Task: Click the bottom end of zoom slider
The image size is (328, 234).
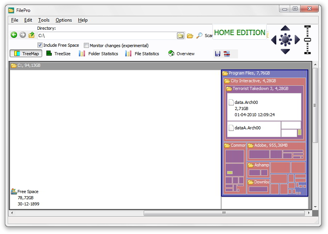Action: [x=307, y=53]
